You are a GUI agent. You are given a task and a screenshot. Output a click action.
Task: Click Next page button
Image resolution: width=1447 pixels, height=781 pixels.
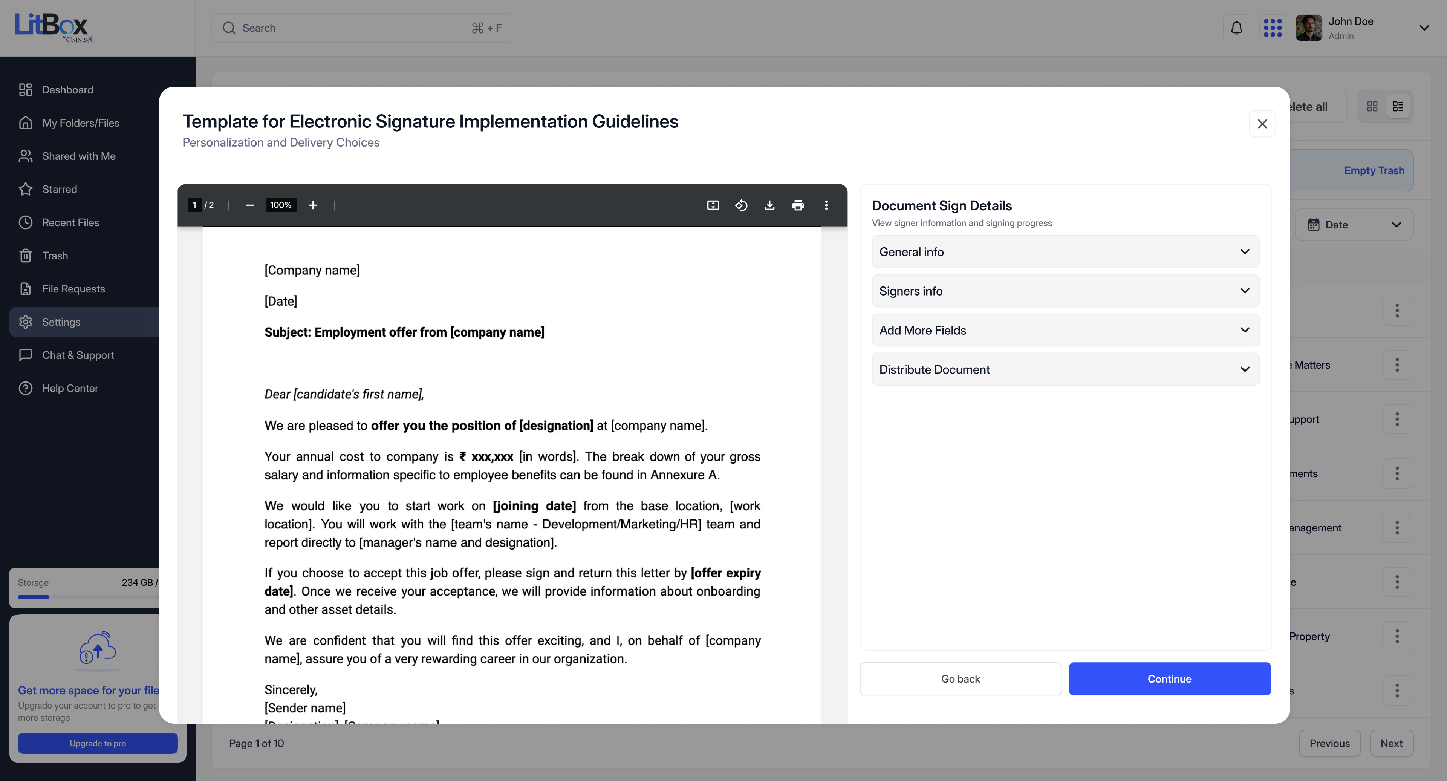tap(1391, 743)
